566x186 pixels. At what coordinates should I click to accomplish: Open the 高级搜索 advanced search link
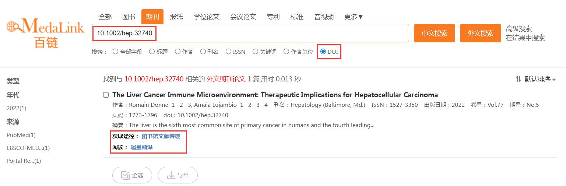[519, 28]
